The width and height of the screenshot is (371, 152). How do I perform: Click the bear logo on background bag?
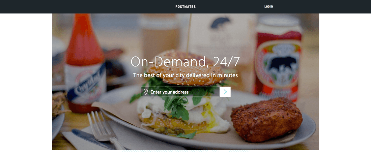220,23
